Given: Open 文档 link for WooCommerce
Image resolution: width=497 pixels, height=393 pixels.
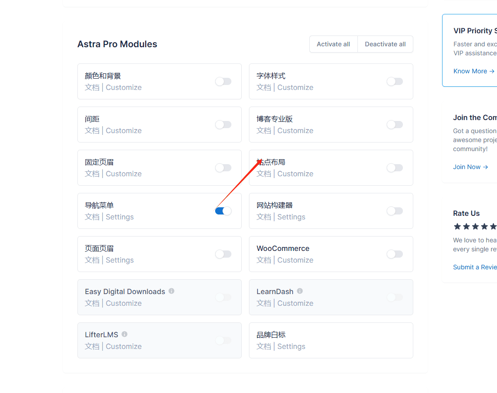Looking at the screenshot, I should 264,260.
